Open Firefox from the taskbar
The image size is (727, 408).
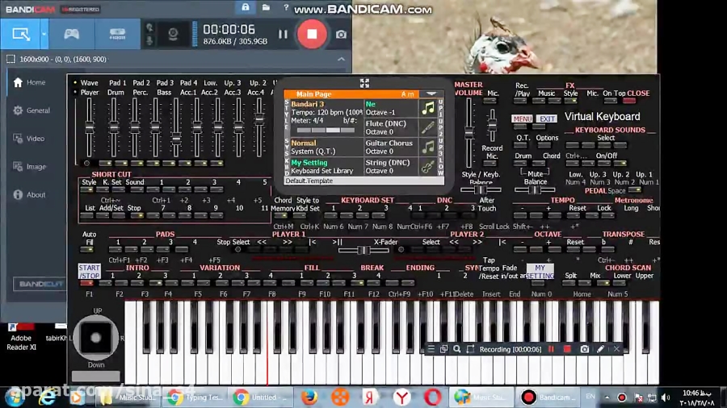click(x=309, y=398)
